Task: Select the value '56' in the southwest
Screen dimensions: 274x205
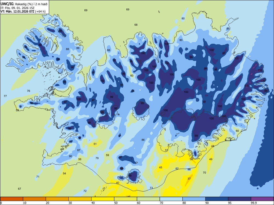Action: (x=80, y=159)
